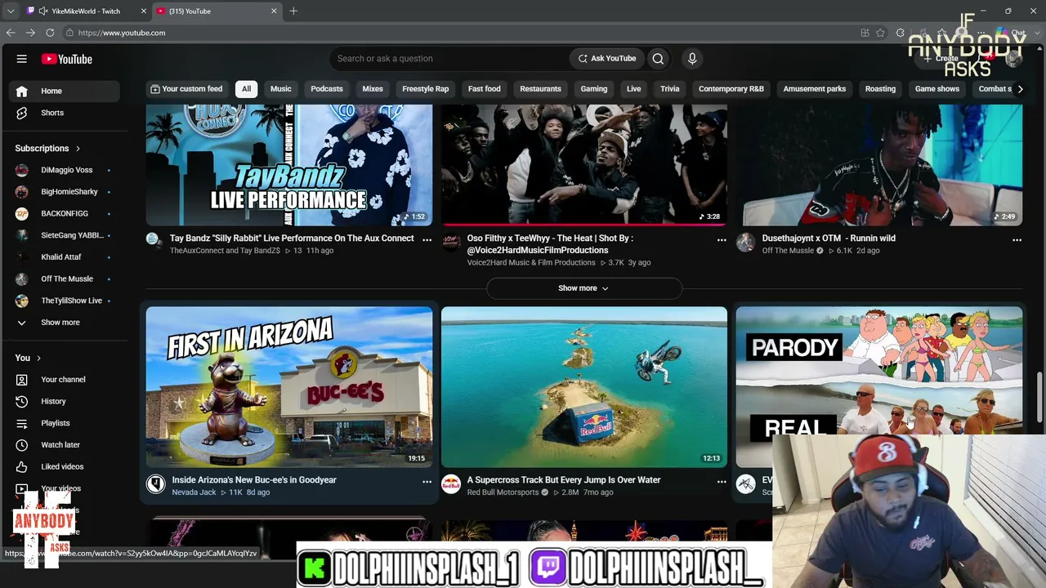Open more actions for Oso Filthy video
The image size is (1046, 588).
pyautogui.click(x=722, y=240)
